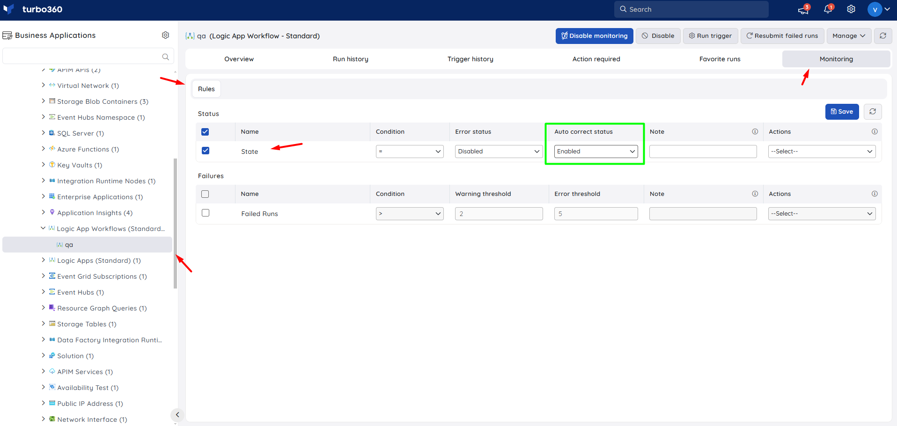Click the refresh icon next to Manage

(x=883, y=36)
